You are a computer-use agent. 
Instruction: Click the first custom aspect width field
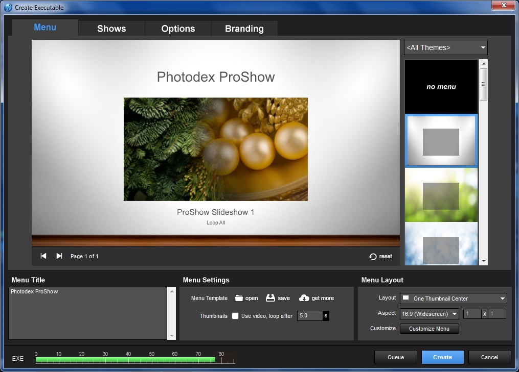click(472, 314)
